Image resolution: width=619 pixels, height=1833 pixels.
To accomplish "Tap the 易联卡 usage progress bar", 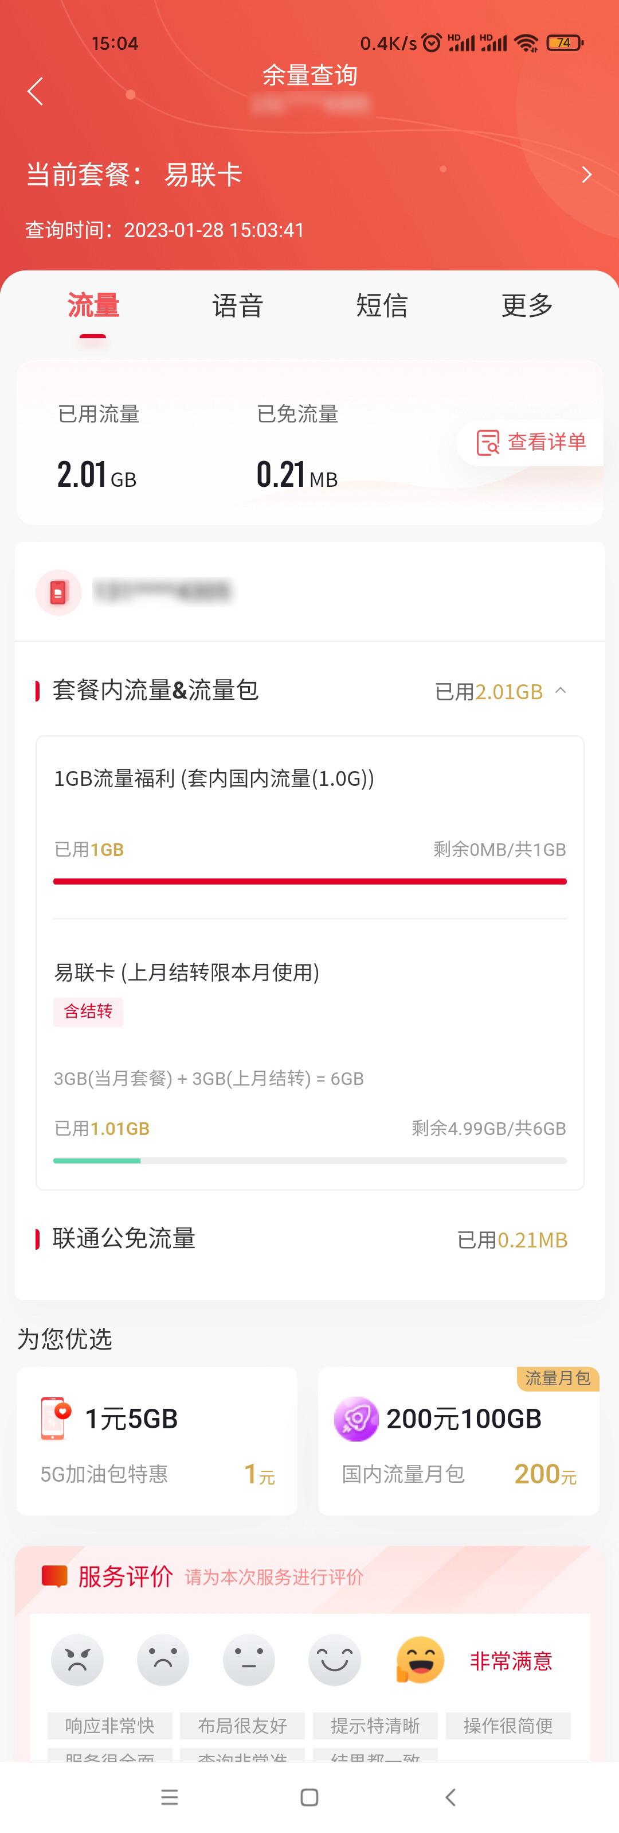I will coord(310,1161).
